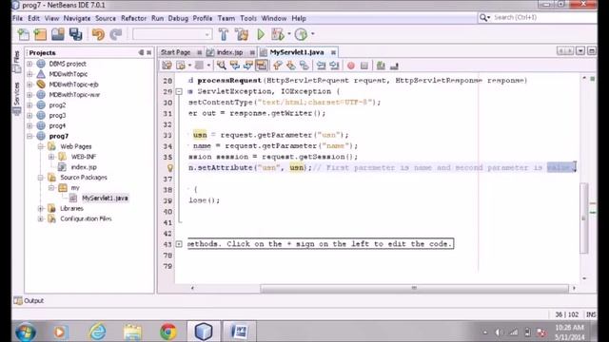The width and height of the screenshot is (609, 342).
Task: Click the Redo arrow icon
Action: 116,34
